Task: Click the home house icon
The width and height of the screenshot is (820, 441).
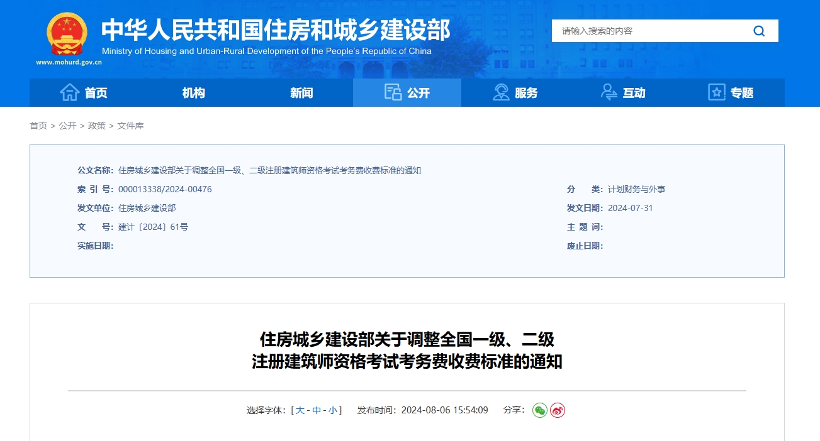Action: [x=70, y=92]
